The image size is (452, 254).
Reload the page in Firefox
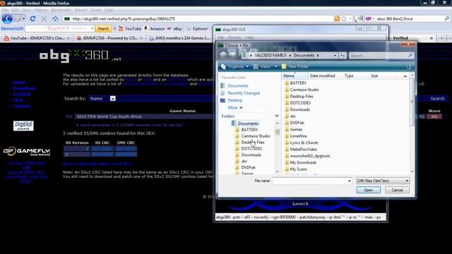point(32,19)
